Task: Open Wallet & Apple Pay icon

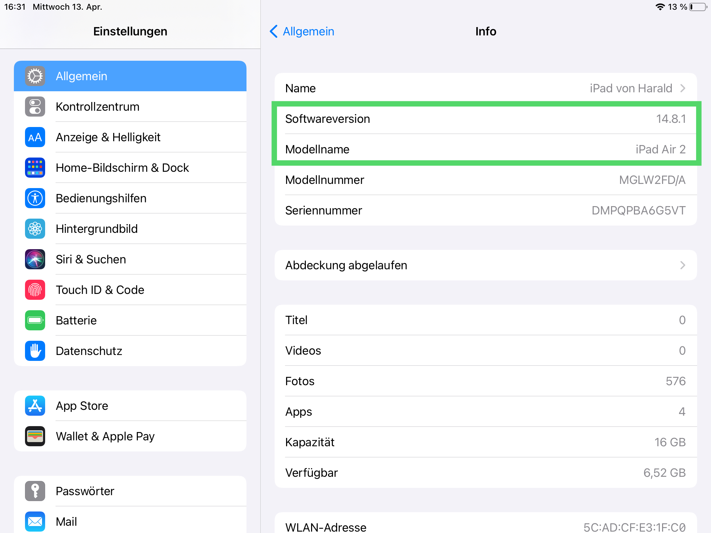Action: pyautogui.click(x=35, y=436)
